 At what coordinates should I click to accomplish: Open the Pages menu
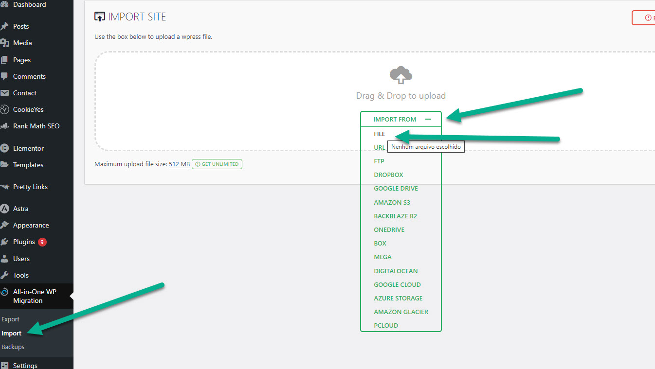(x=22, y=60)
